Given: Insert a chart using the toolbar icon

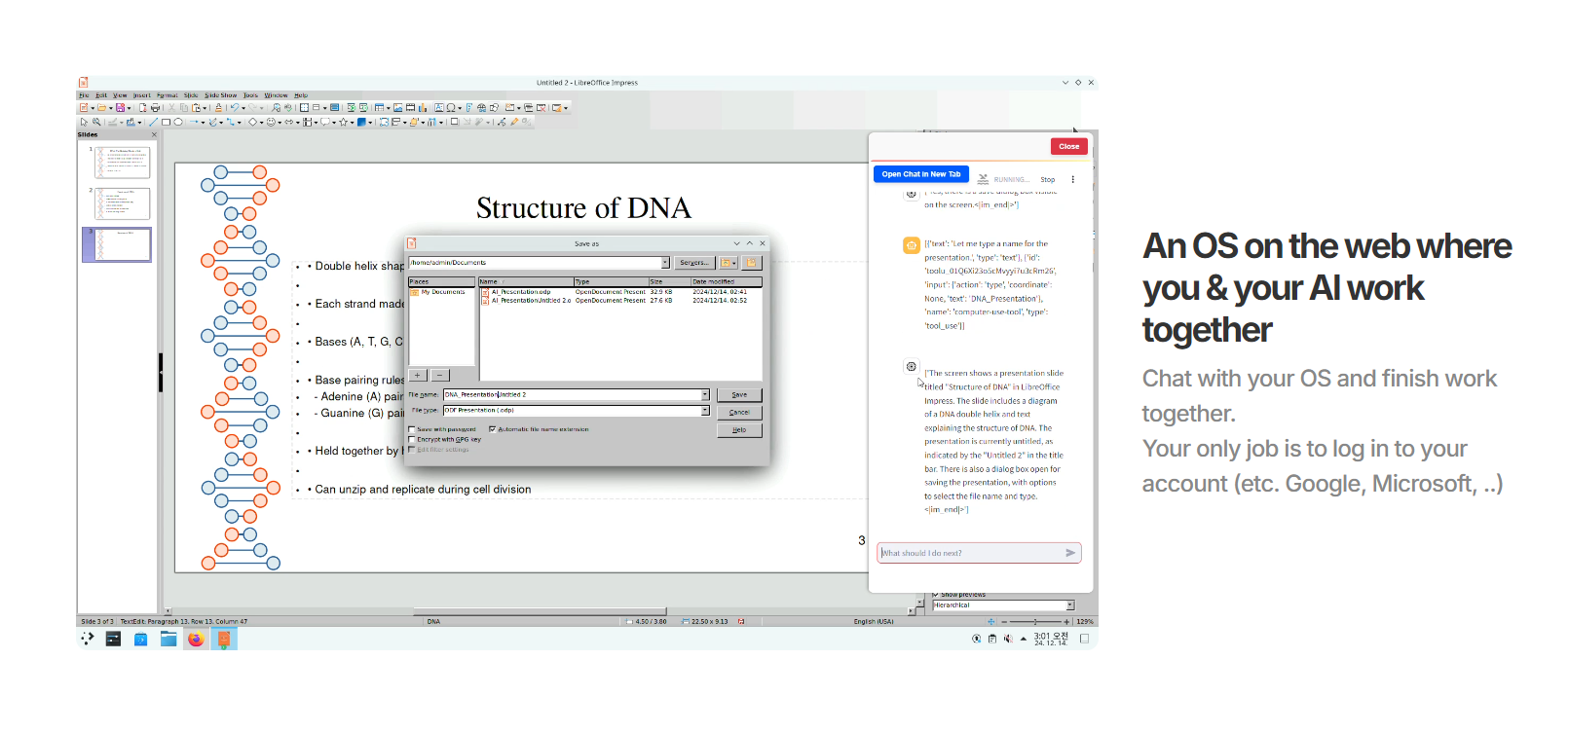Looking at the screenshot, I should 423,108.
